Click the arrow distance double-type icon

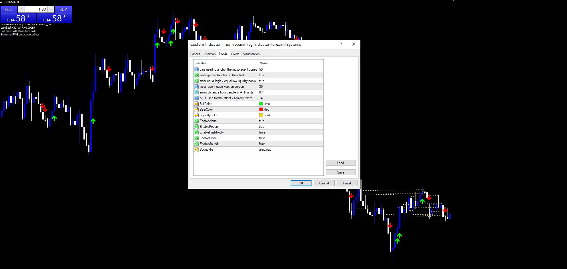pyautogui.click(x=196, y=92)
